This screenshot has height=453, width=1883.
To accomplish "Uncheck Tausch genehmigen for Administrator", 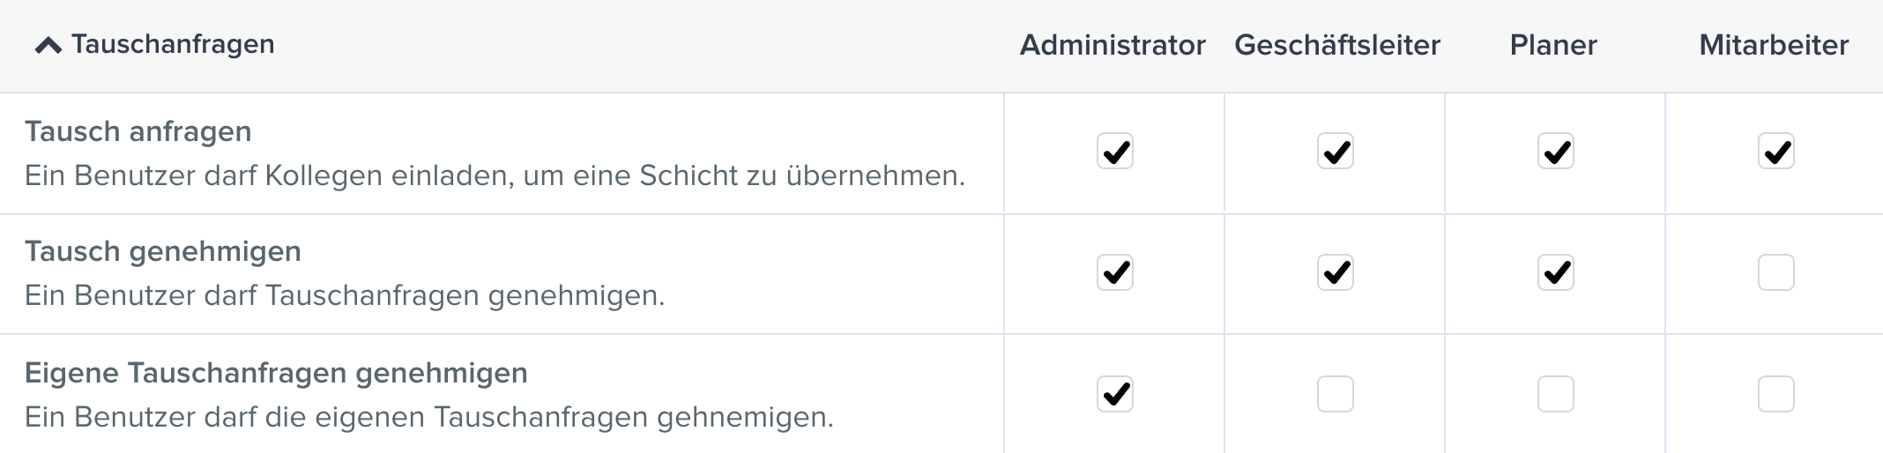I will click(1114, 272).
